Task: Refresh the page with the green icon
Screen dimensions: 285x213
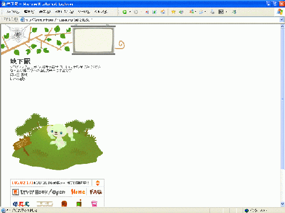Action: tap(154, 12)
